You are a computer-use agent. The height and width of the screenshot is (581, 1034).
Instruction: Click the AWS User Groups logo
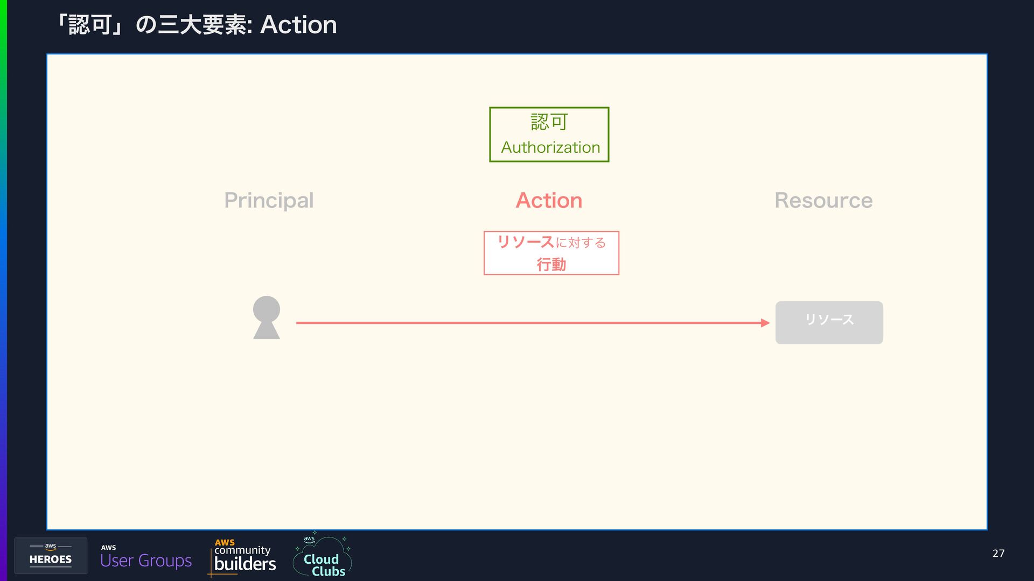point(146,557)
